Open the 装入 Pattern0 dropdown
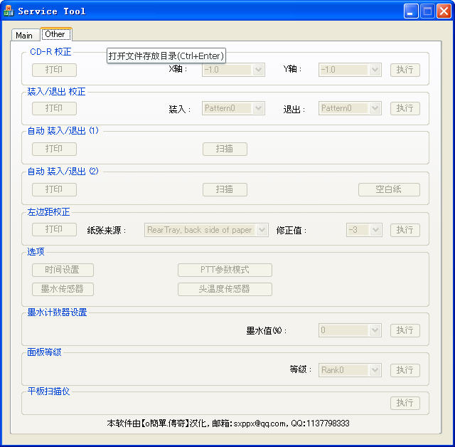The height and width of the screenshot is (447, 455). pos(259,108)
